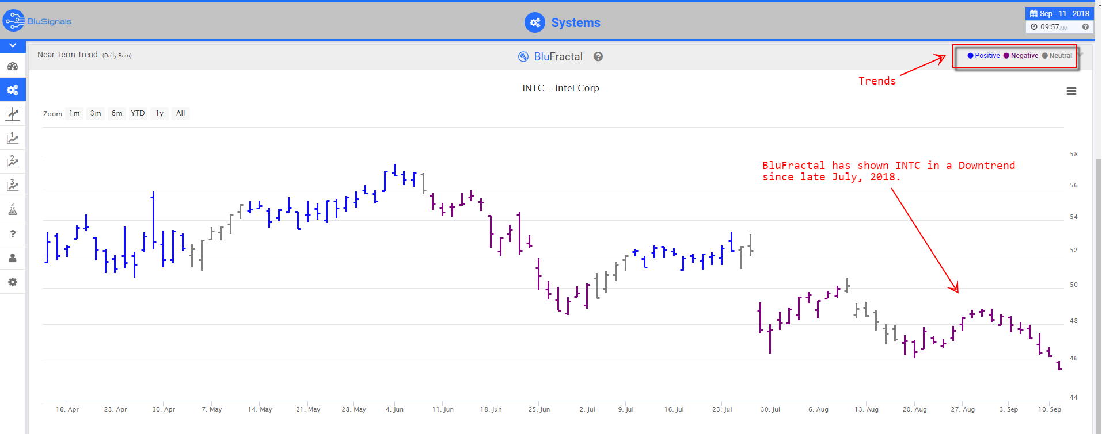Viewport: 1102px width, 434px height.
Task: Click the BluFractal help question mark
Action: click(598, 56)
